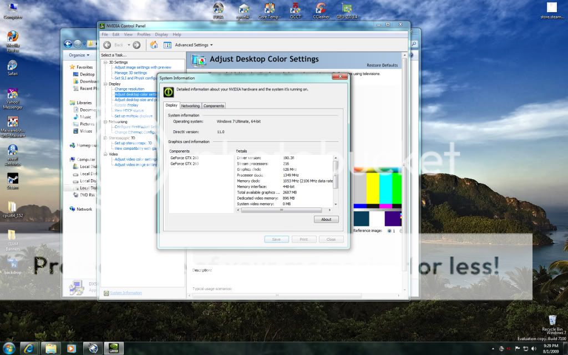The height and width of the screenshot is (355, 568).
Task: Click Save in System Information dialog
Action: 276,240
